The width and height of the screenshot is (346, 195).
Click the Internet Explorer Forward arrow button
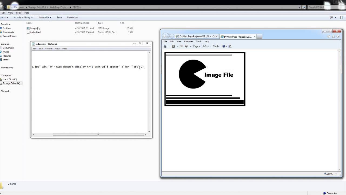pyautogui.click(x=172, y=36)
